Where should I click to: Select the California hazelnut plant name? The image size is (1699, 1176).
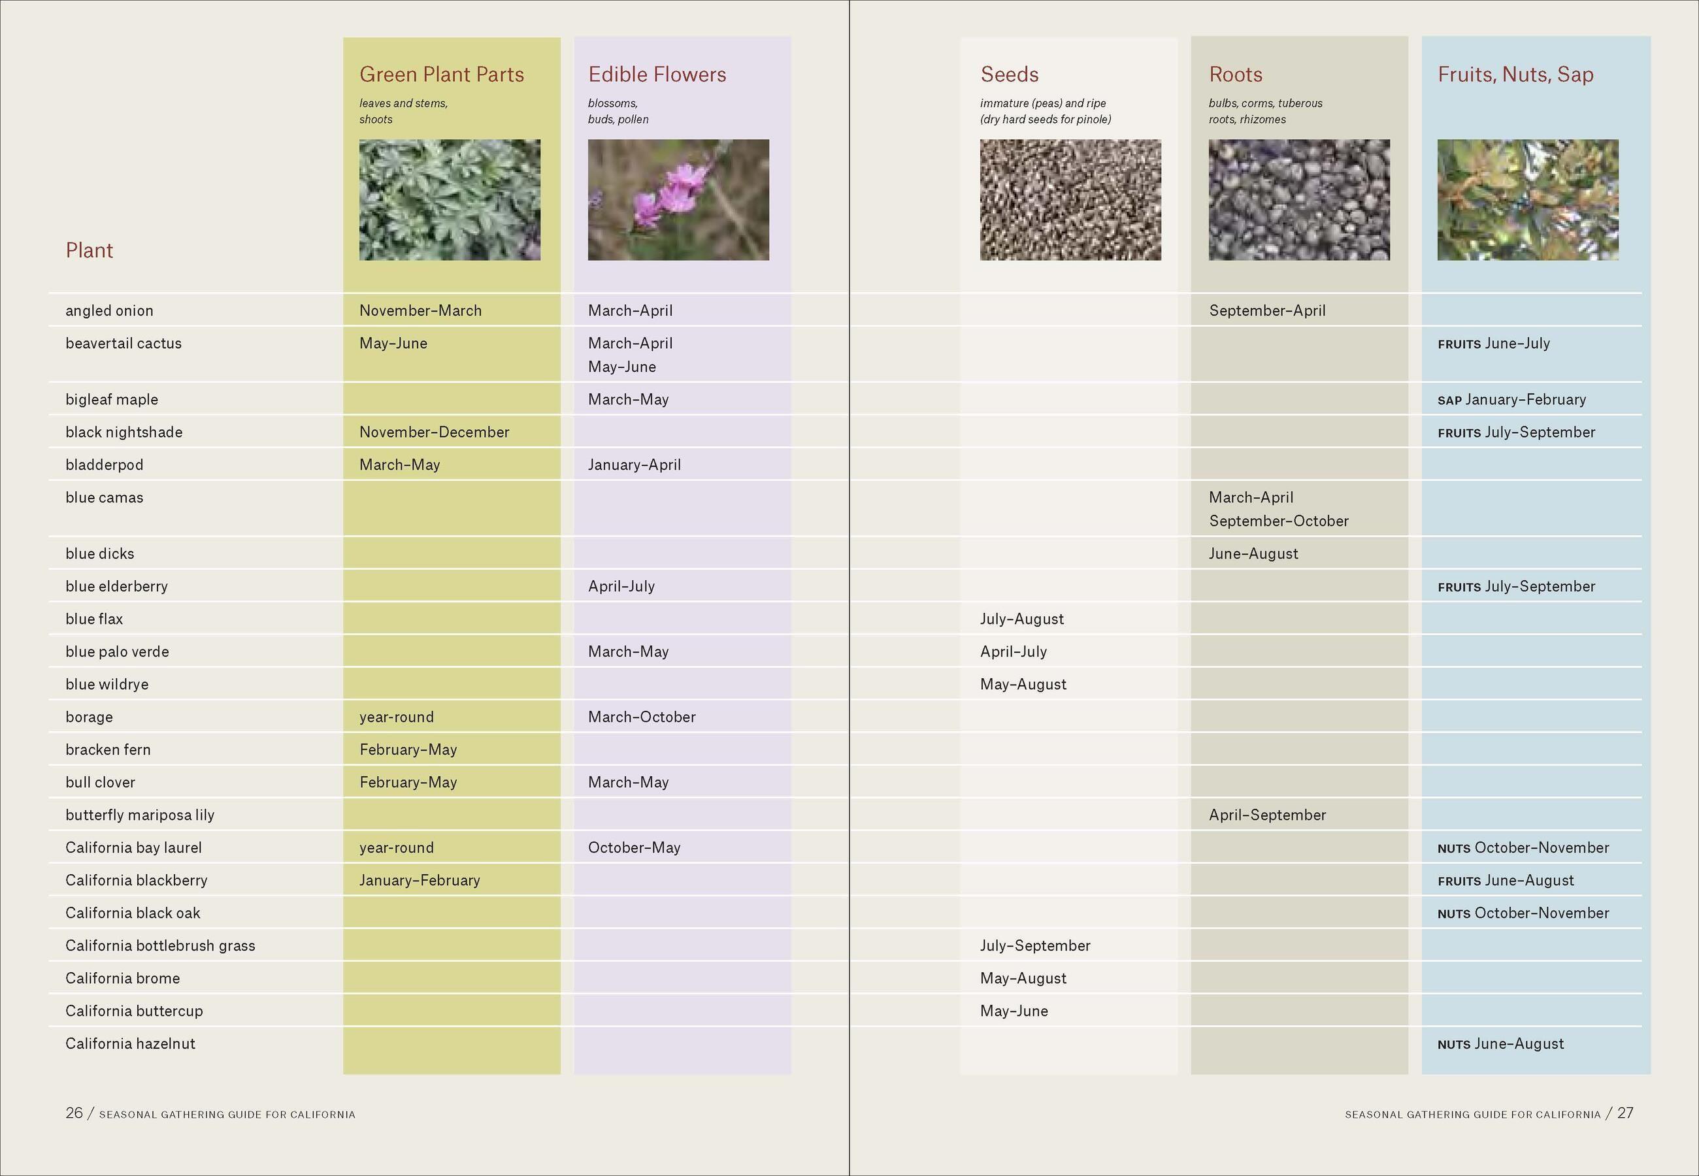[x=131, y=1043]
